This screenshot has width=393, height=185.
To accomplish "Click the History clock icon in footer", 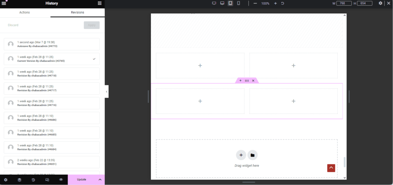I will coord(33,180).
